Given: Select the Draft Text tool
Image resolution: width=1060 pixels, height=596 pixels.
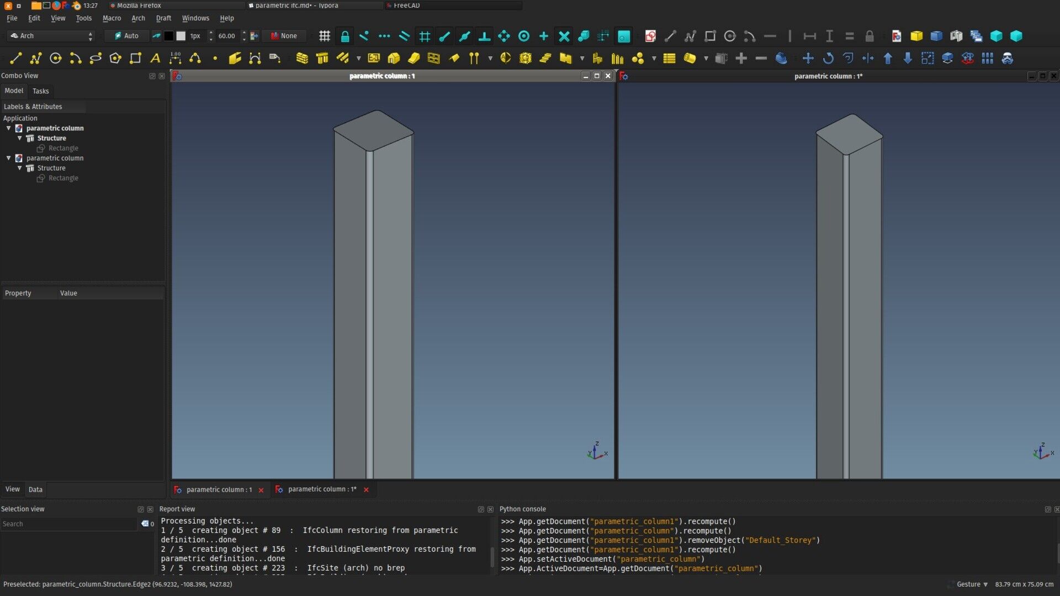Looking at the screenshot, I should [155, 59].
